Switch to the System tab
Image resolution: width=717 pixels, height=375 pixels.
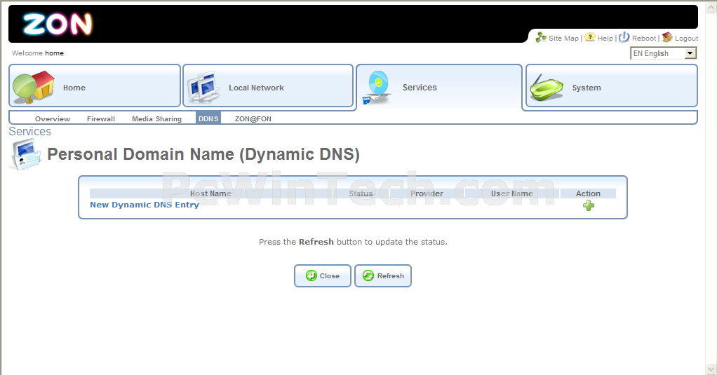click(x=612, y=86)
